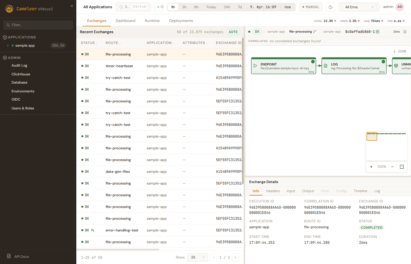This screenshot has height=264, width=411.
Task: Download the exchange via the JSON button
Action: click(x=400, y=51)
